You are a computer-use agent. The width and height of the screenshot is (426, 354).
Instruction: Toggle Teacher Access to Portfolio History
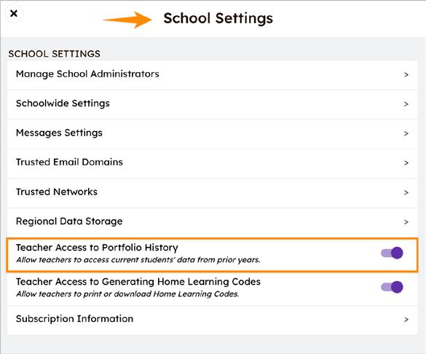point(392,253)
